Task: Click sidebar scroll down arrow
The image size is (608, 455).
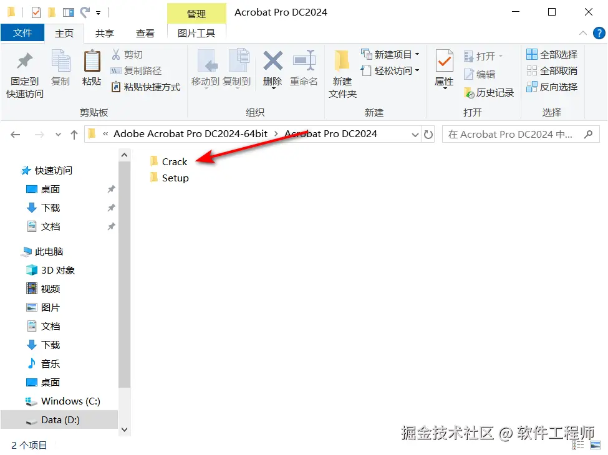Action: (125, 429)
